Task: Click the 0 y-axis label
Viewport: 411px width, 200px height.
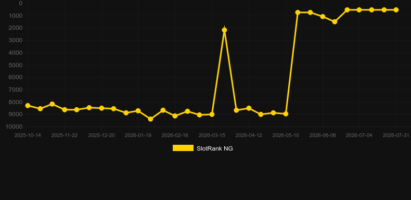Action: click(21, 3)
